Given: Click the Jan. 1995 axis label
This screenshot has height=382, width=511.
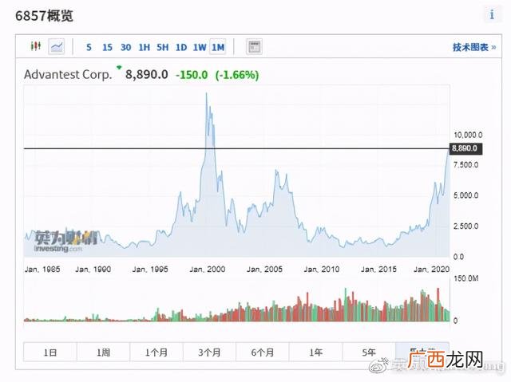Looking at the screenshot, I should (x=150, y=269).
